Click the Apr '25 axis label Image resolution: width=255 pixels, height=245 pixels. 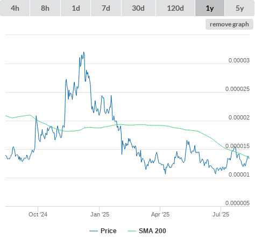point(160,214)
